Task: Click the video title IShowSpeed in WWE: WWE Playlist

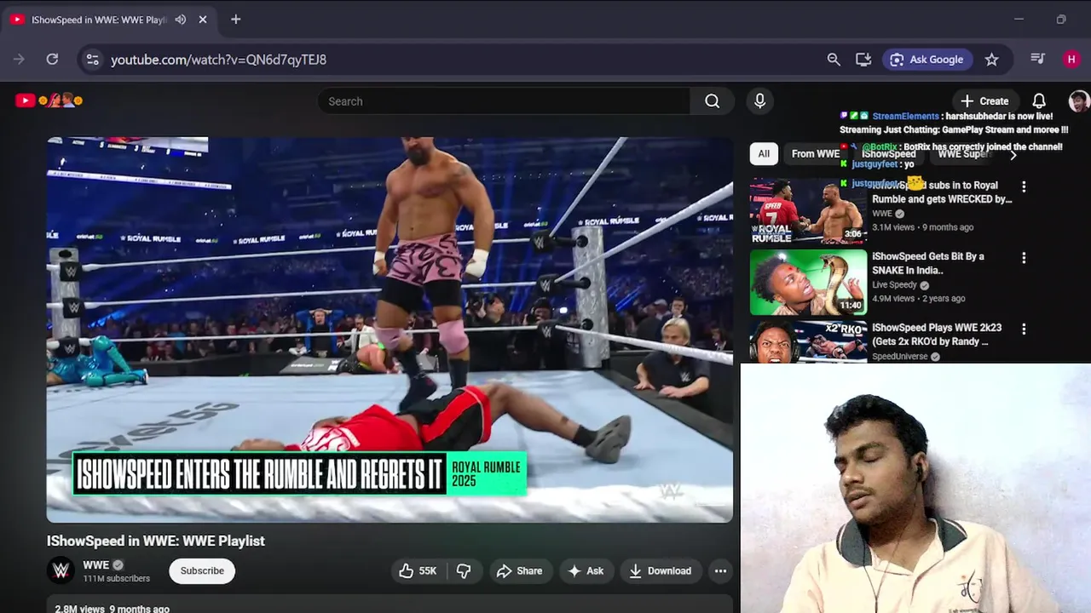Action: point(156,541)
